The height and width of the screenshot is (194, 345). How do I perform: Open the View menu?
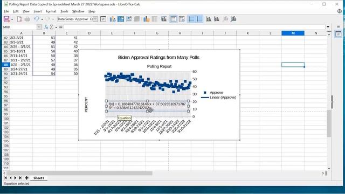point(26,11)
